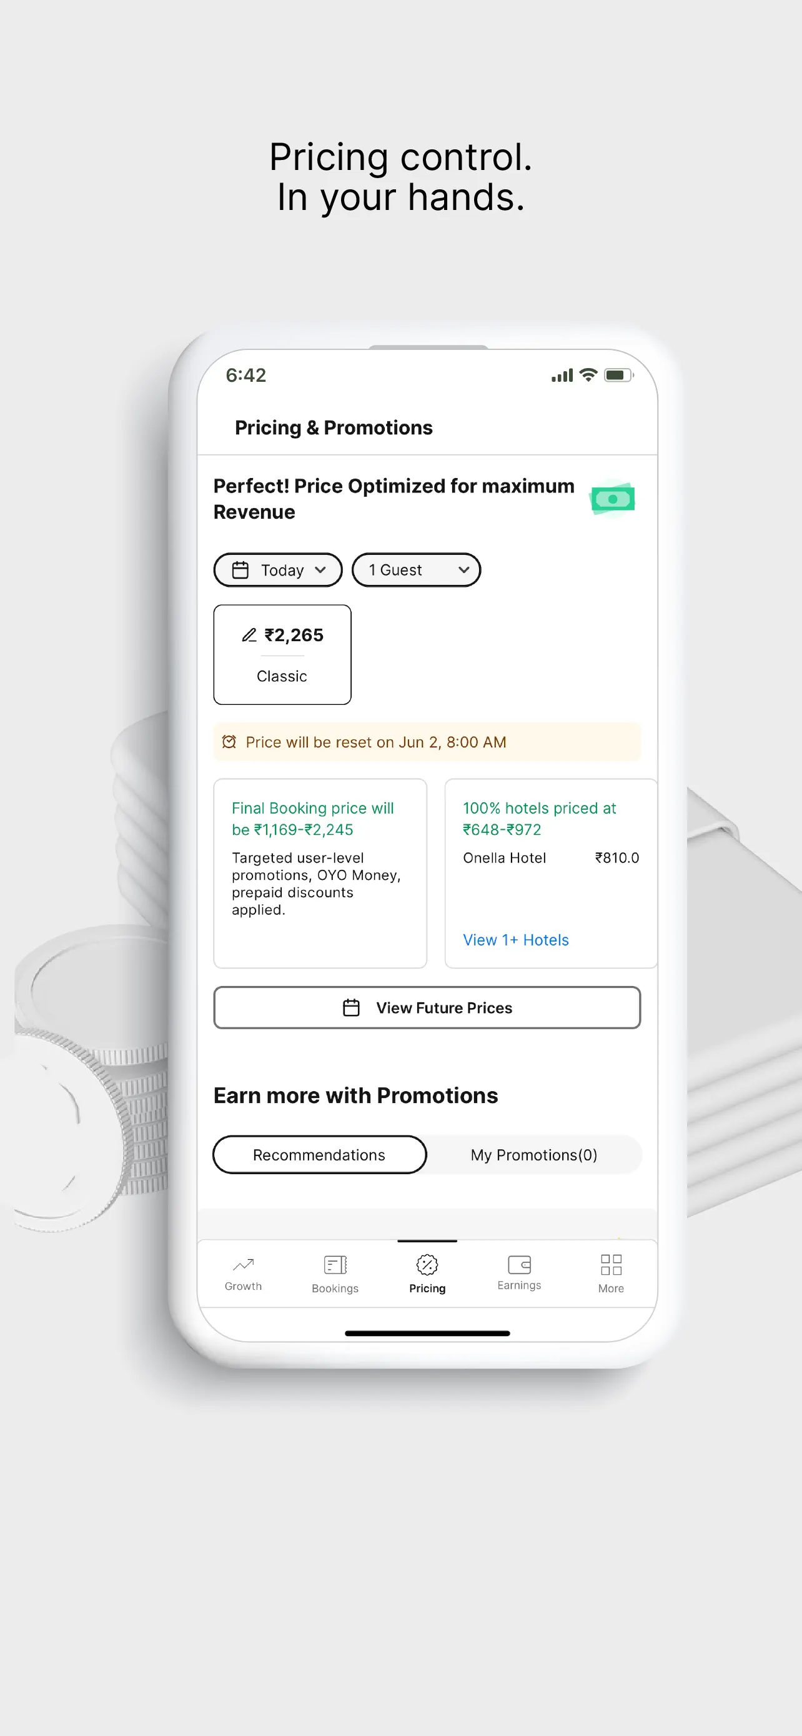
Task: Click the pencil edit icon beside ₹2,265
Action: [x=249, y=634]
